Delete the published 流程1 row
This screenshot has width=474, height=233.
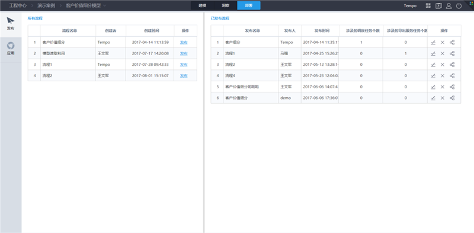pyautogui.click(x=442, y=53)
